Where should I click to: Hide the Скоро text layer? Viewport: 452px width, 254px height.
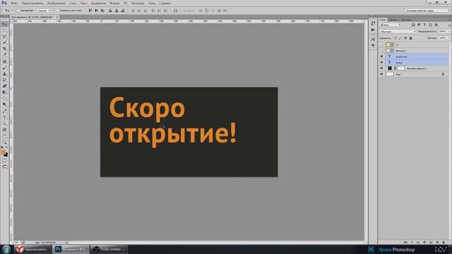pos(381,63)
